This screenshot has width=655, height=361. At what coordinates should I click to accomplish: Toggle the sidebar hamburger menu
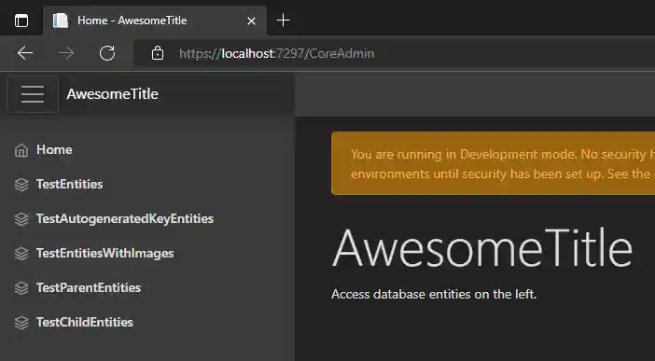pos(33,94)
